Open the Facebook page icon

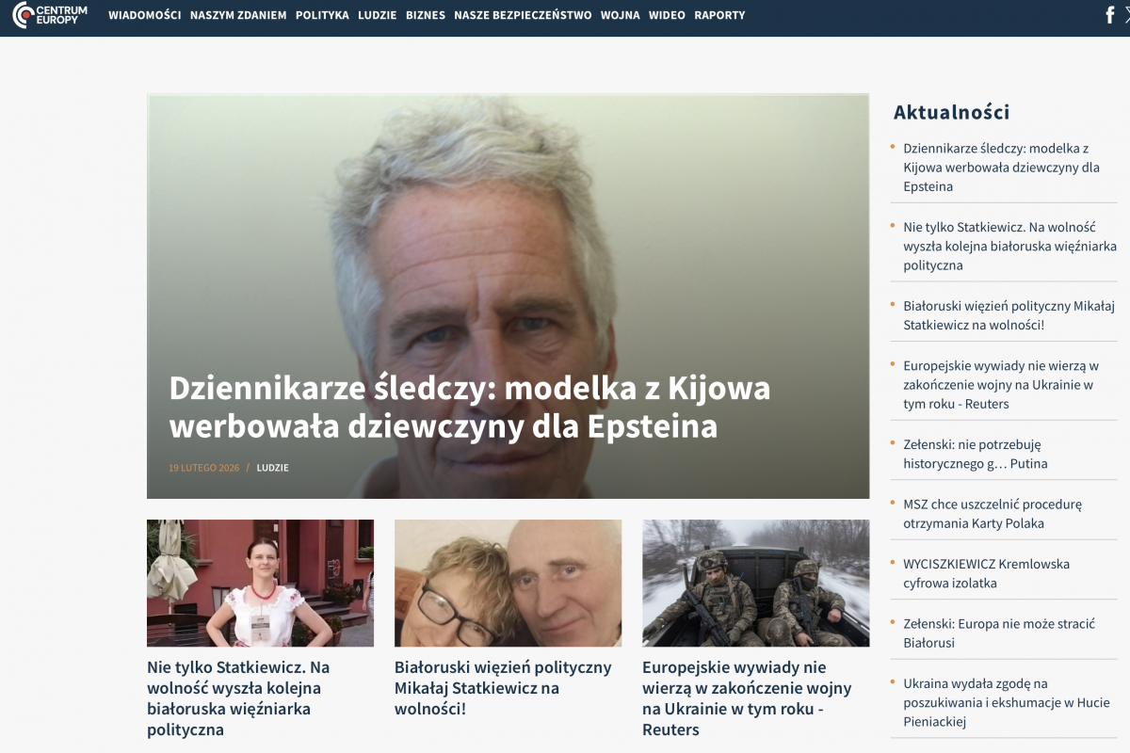pos(1110,15)
